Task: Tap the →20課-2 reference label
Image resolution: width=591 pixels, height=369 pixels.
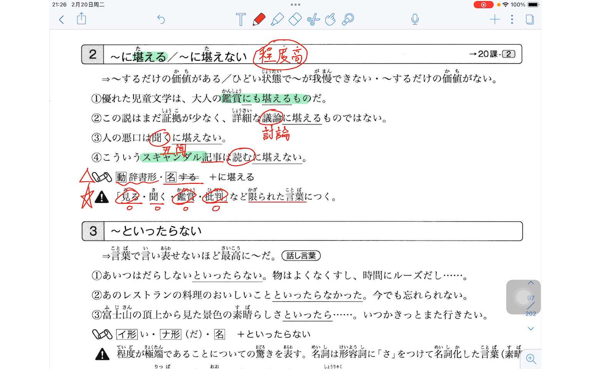Action: tap(492, 54)
